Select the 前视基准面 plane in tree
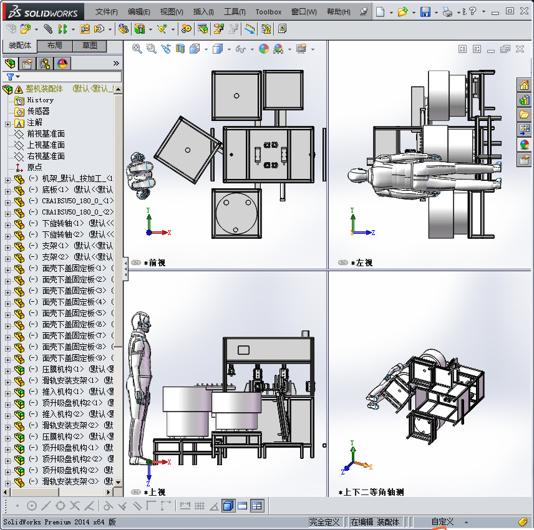534x530 pixels. (46, 134)
